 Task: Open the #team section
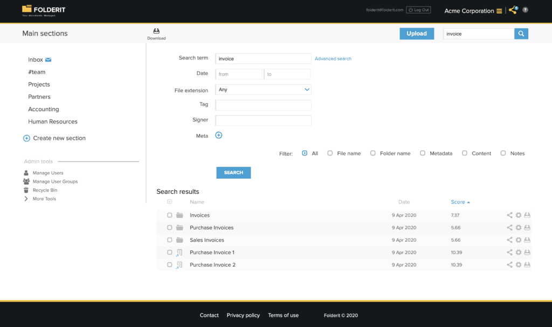tap(37, 72)
